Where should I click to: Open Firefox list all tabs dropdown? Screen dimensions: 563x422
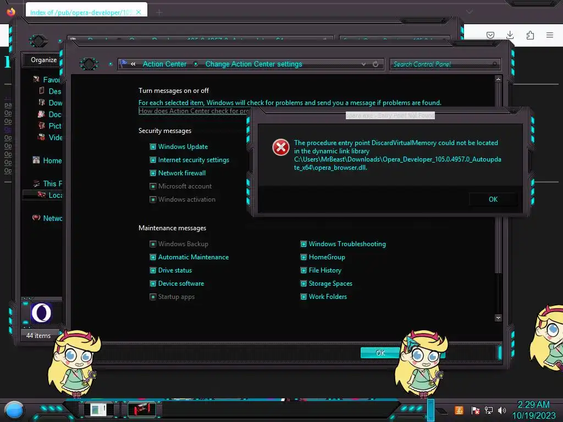point(469,12)
